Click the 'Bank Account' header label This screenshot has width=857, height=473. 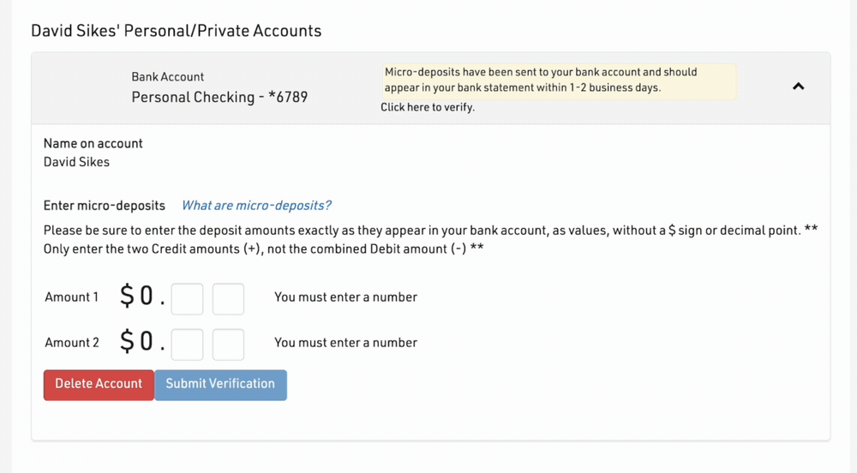tap(168, 77)
